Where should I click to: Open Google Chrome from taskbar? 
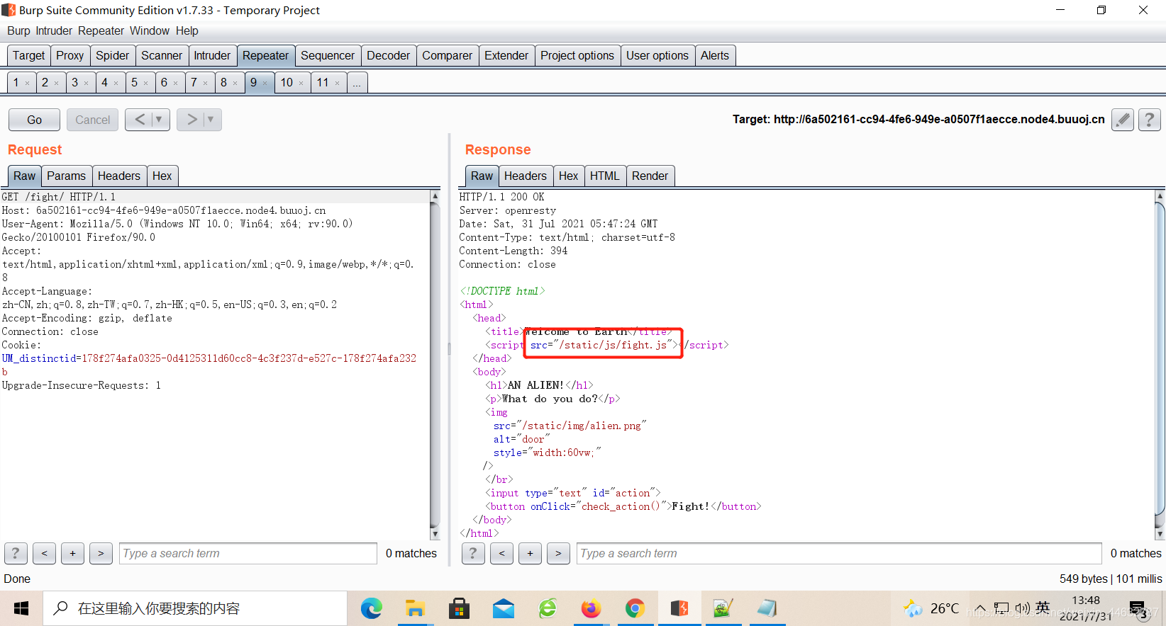[635, 608]
